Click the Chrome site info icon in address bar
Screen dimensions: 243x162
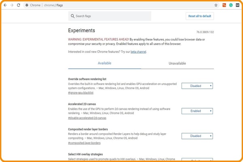(27, 5)
